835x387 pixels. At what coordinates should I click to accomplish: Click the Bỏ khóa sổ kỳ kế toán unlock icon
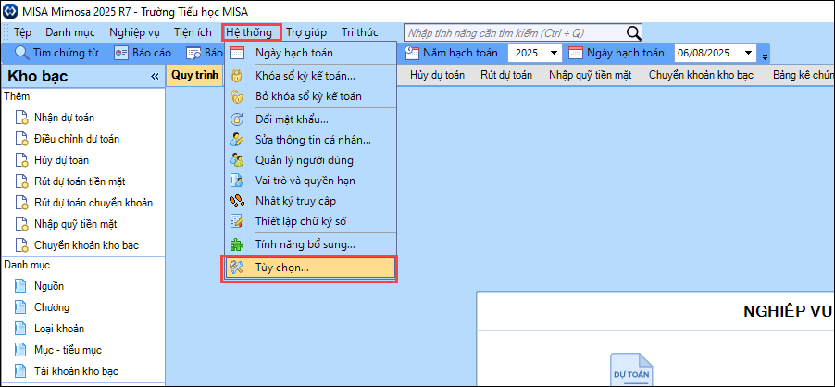tap(236, 96)
